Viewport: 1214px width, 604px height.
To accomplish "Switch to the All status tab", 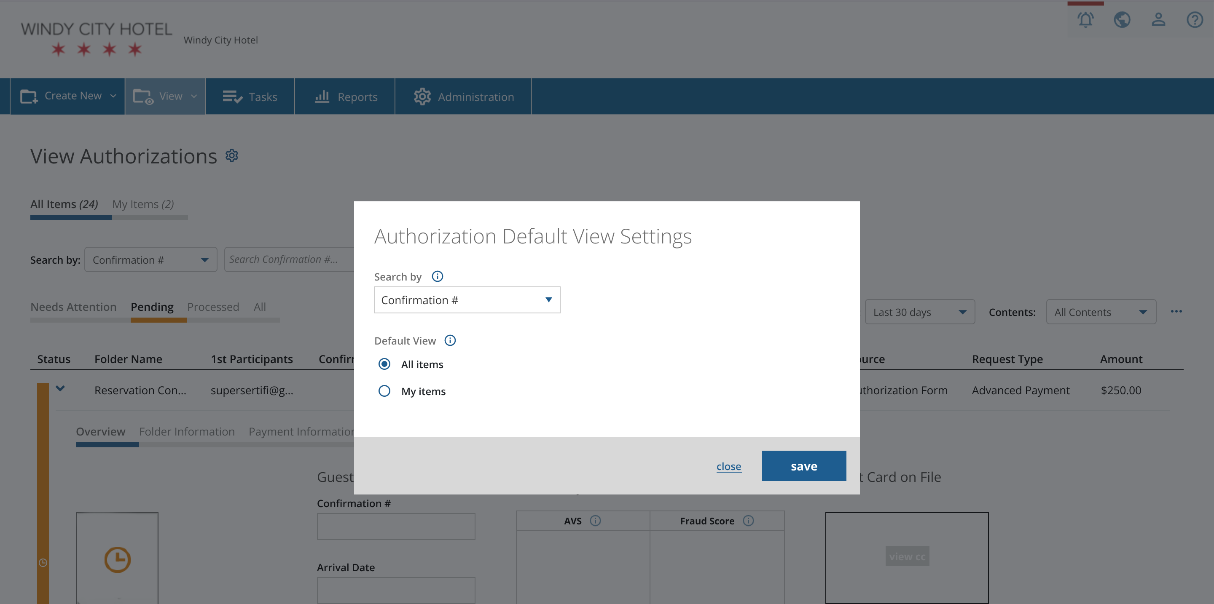I will tap(260, 307).
